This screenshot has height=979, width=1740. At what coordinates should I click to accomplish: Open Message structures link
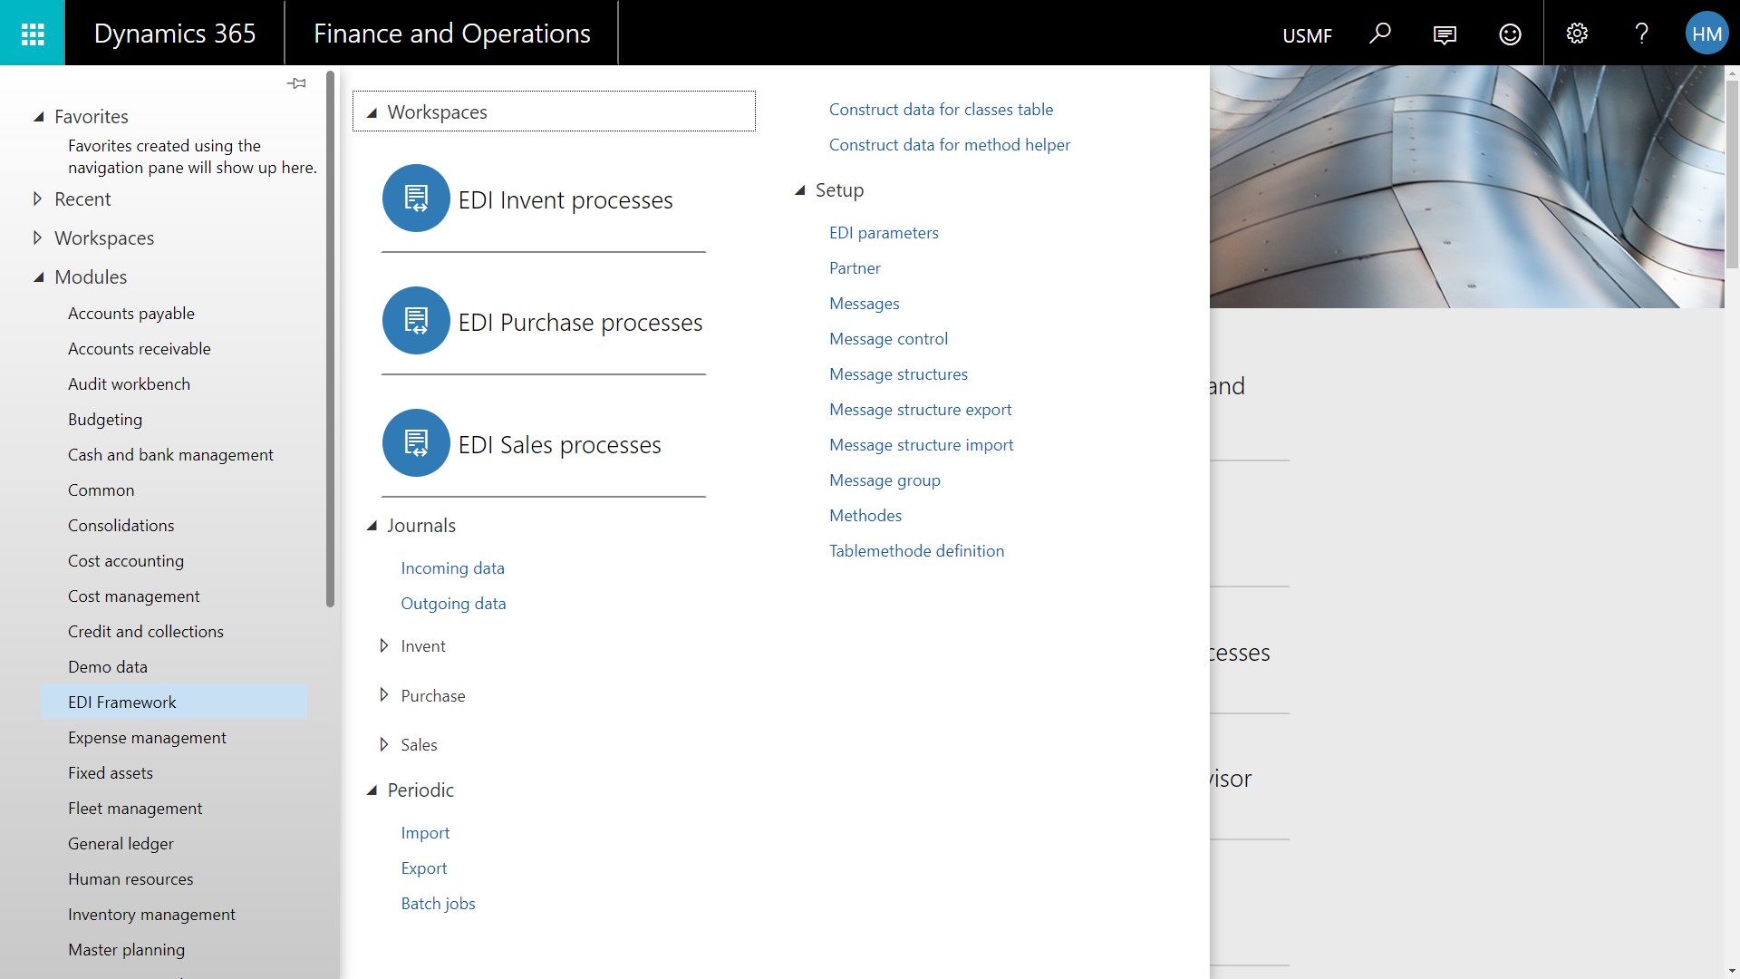tap(898, 374)
